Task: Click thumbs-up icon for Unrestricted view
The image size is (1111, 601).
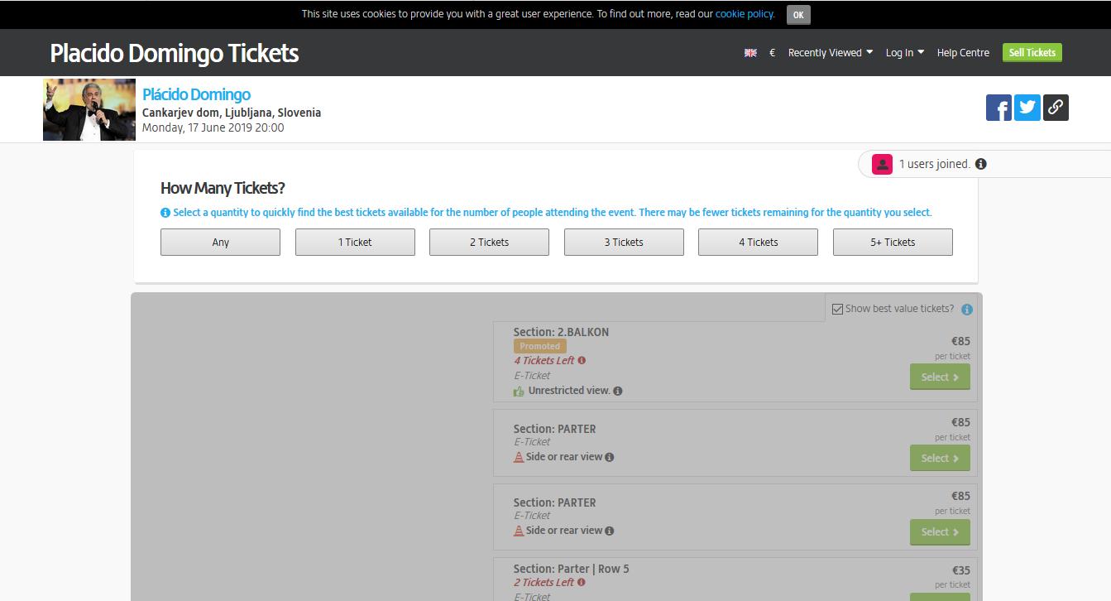Action: (519, 391)
